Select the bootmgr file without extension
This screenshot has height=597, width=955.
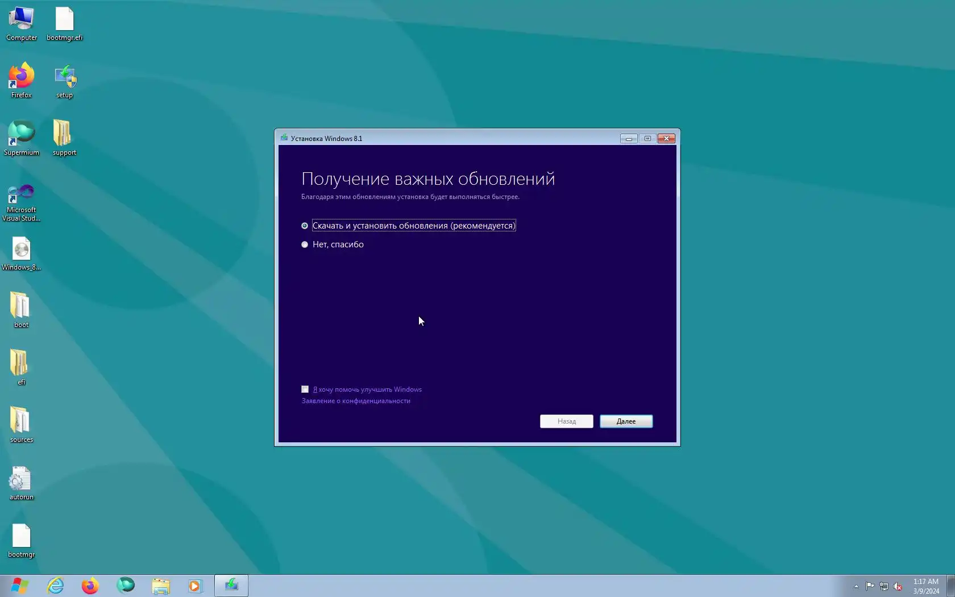(x=22, y=541)
